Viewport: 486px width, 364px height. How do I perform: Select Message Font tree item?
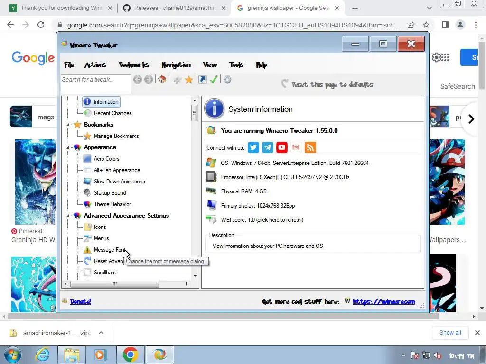pos(110,250)
